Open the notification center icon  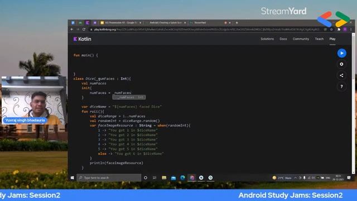coord(349,178)
